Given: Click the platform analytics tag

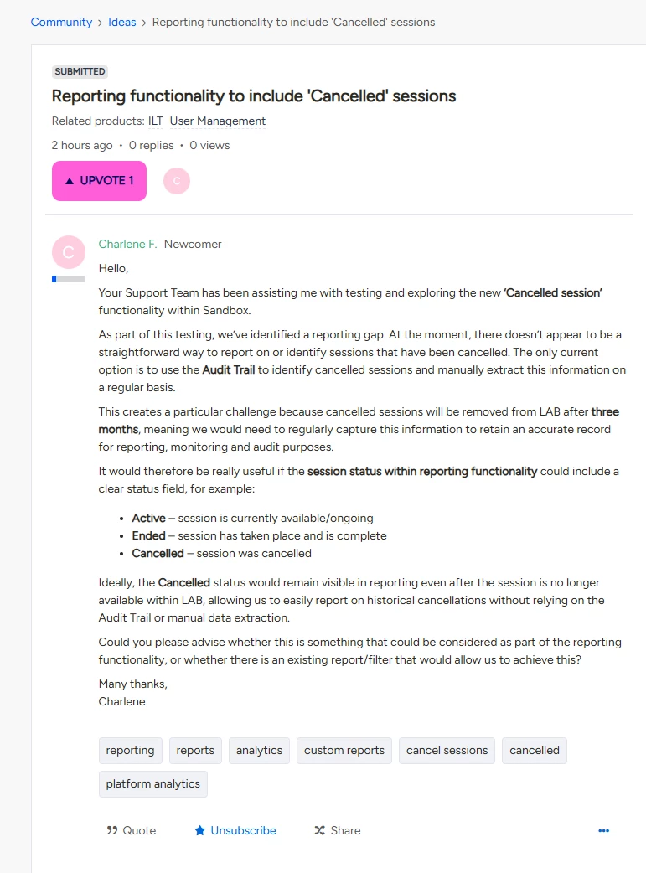Looking at the screenshot, I should click(153, 784).
